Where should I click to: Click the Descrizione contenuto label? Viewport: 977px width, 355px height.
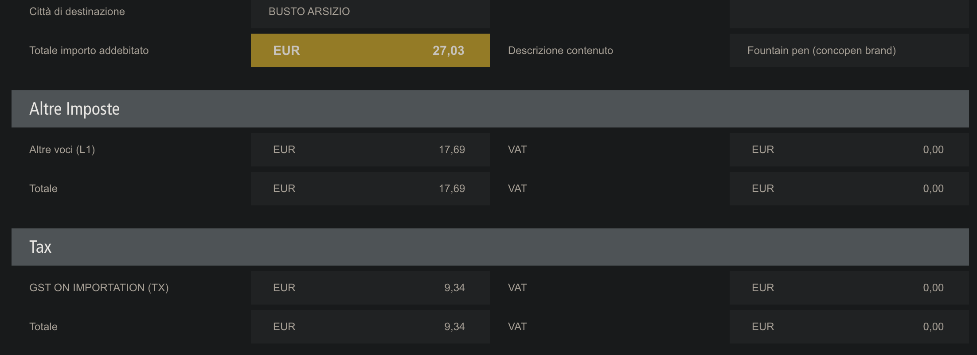tap(560, 50)
